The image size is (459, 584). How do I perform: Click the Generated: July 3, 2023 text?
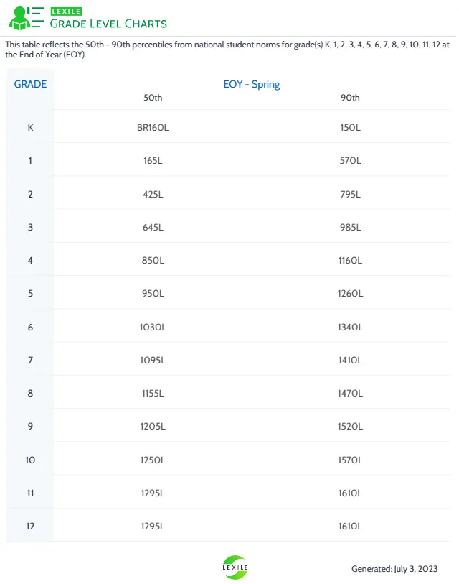point(394,569)
